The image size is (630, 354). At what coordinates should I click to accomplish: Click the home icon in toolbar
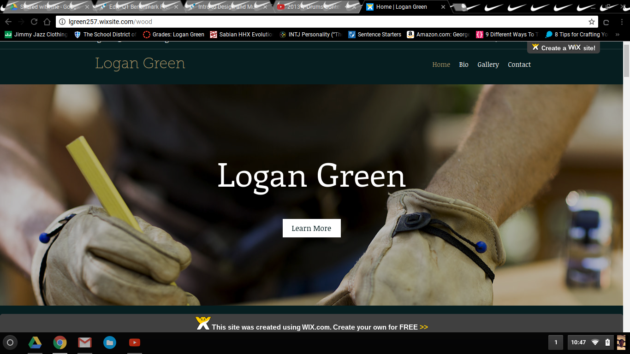coord(47,22)
